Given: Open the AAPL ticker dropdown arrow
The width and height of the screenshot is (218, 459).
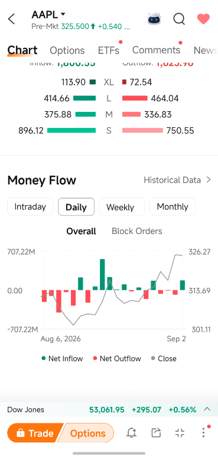Looking at the screenshot, I should coord(63,14).
